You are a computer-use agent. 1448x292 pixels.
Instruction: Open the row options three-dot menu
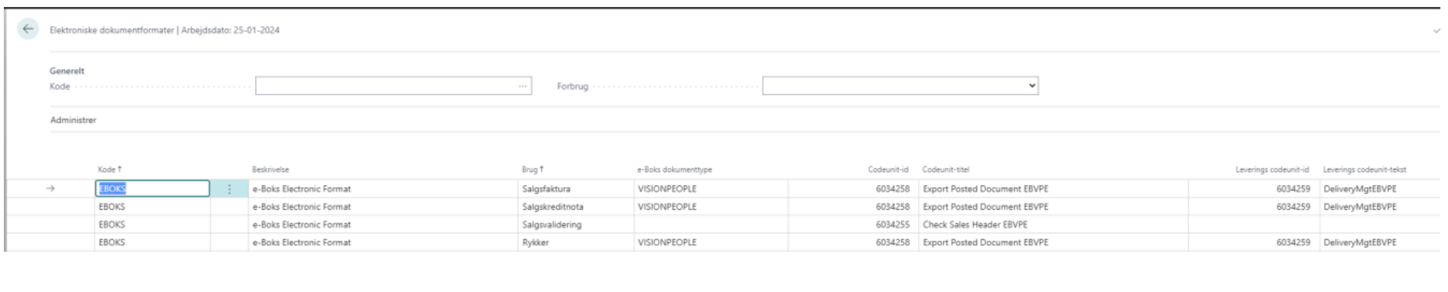tap(229, 189)
